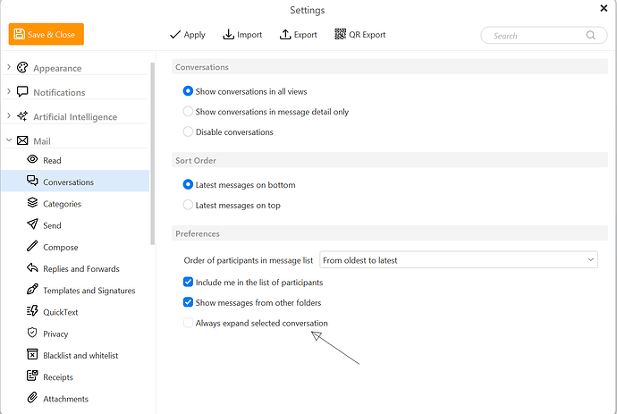Viewport: 617px width, 414px height.
Task: Go to Send settings page
Action: pos(75,225)
